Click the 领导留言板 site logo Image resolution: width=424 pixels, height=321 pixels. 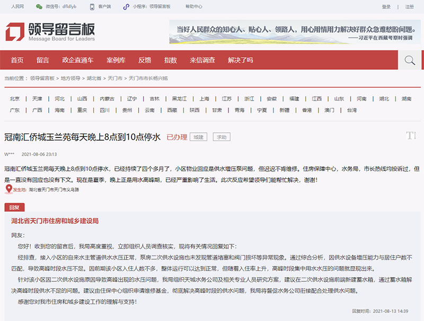pos(50,32)
